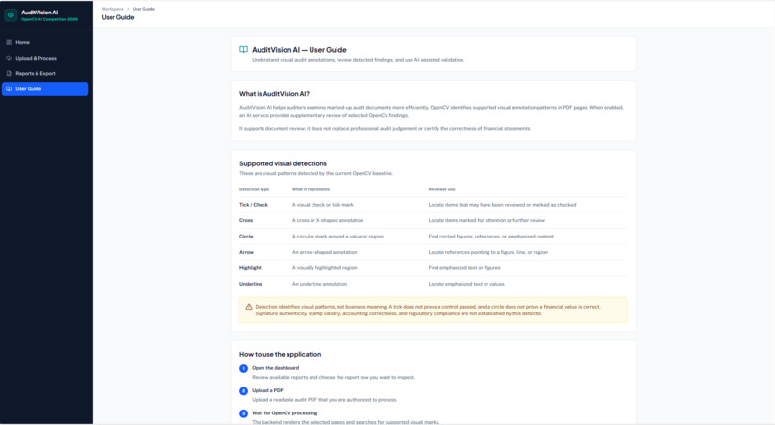This screenshot has height=425, width=775.
Task: Click the User Guide breadcrumb item
Action: click(143, 9)
